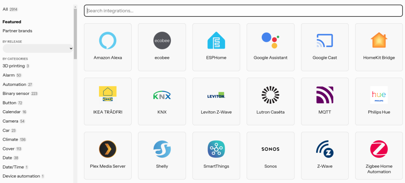Screen dimensions: 405x183
Task: Click the MQTT card title
Action: coord(325,112)
